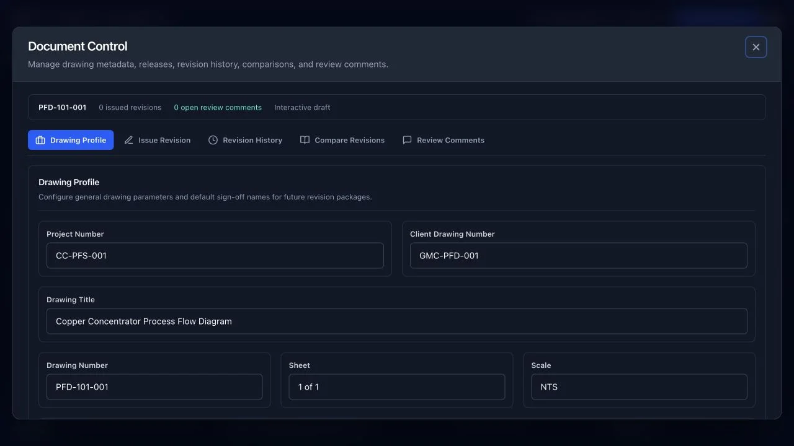Open the Revision History tab
The image size is (794, 446).
point(246,140)
